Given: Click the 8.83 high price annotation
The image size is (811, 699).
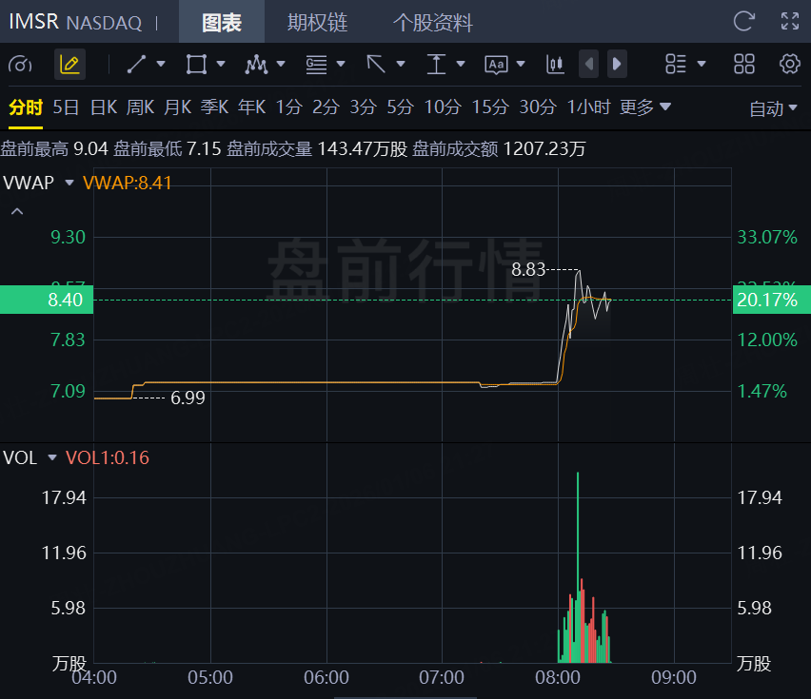Looking at the screenshot, I should [x=528, y=269].
